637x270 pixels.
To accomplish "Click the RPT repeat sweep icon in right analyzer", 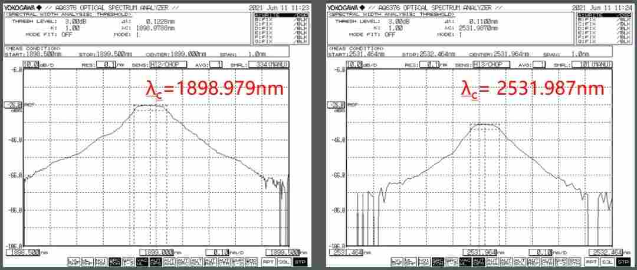I will [592, 261].
